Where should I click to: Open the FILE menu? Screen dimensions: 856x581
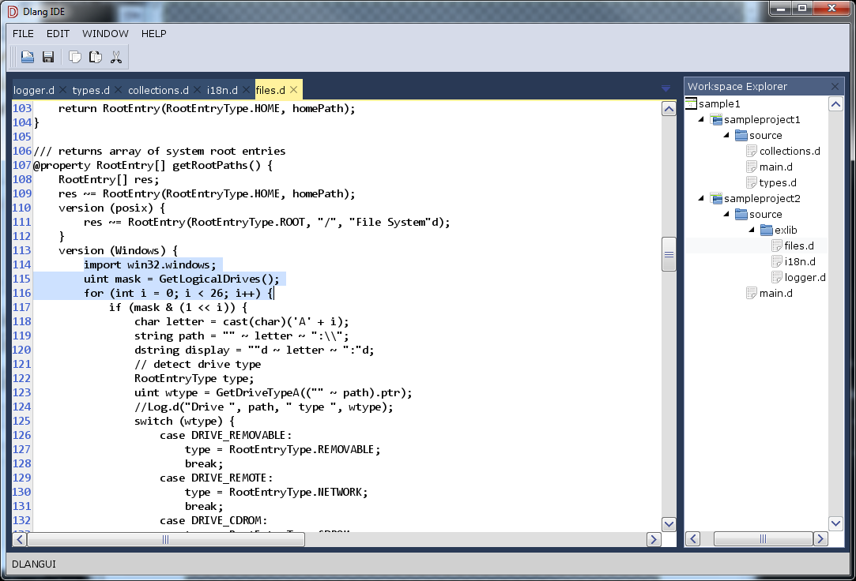point(23,34)
